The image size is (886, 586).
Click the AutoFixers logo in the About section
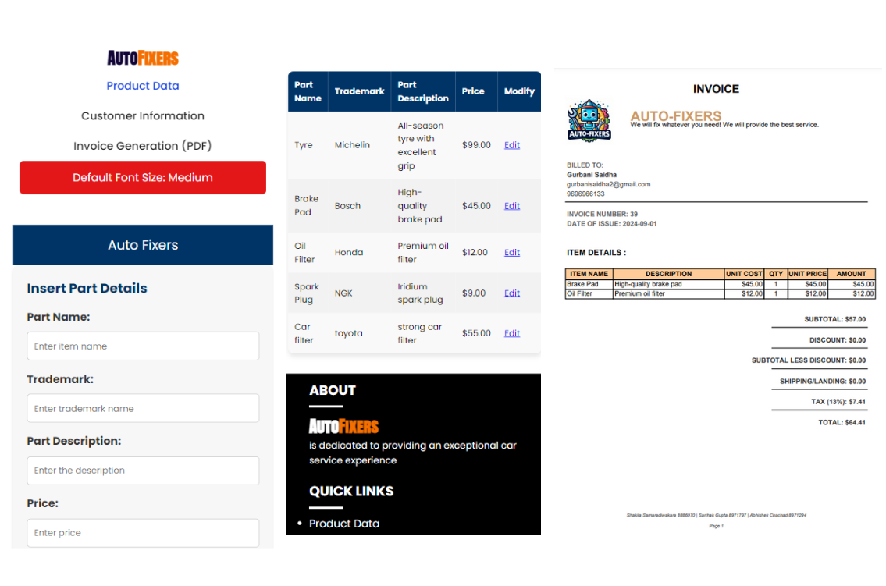tap(343, 426)
